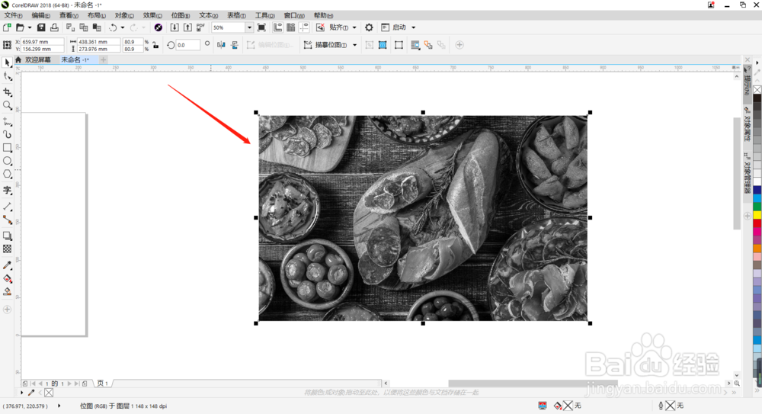
Task: Open the 位图 menu
Action: point(181,15)
